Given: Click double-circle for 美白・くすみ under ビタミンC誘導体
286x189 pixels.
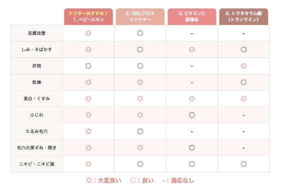Looking at the screenshot, I should (x=192, y=98).
